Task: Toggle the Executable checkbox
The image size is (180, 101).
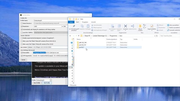Action: coord(22,53)
